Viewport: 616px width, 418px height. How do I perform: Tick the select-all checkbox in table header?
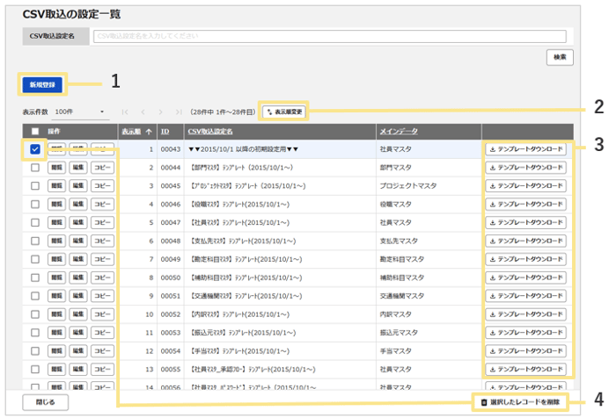click(x=35, y=132)
